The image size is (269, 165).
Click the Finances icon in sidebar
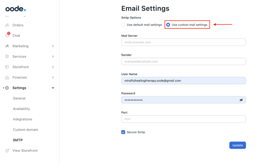tap(7, 78)
